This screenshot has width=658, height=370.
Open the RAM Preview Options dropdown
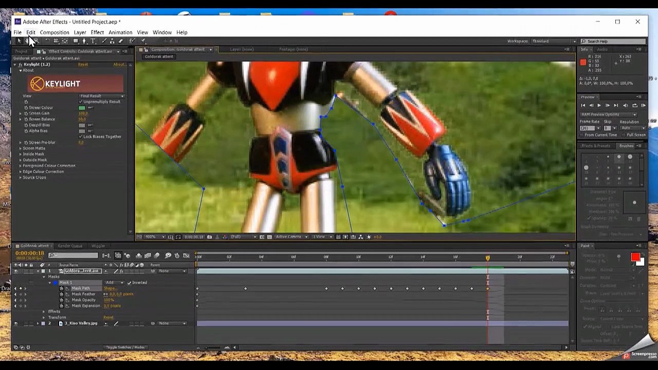click(x=609, y=115)
